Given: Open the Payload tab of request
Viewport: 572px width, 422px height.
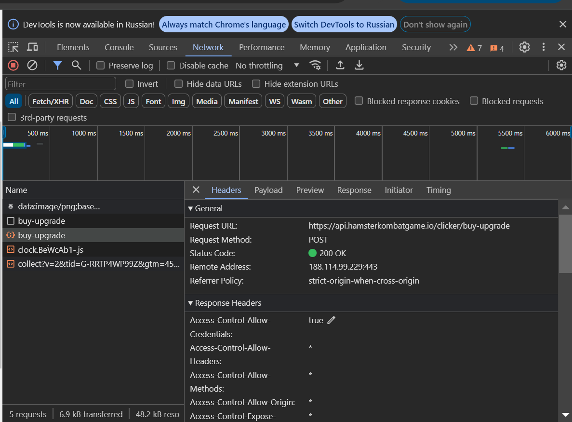Looking at the screenshot, I should tap(268, 190).
